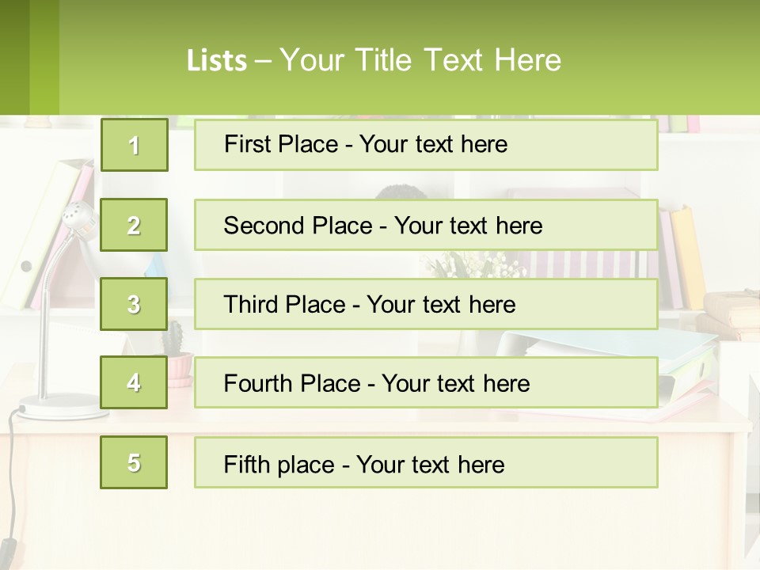The image size is (760, 570).
Task: Click the Fourth Place text bar
Action: [426, 382]
